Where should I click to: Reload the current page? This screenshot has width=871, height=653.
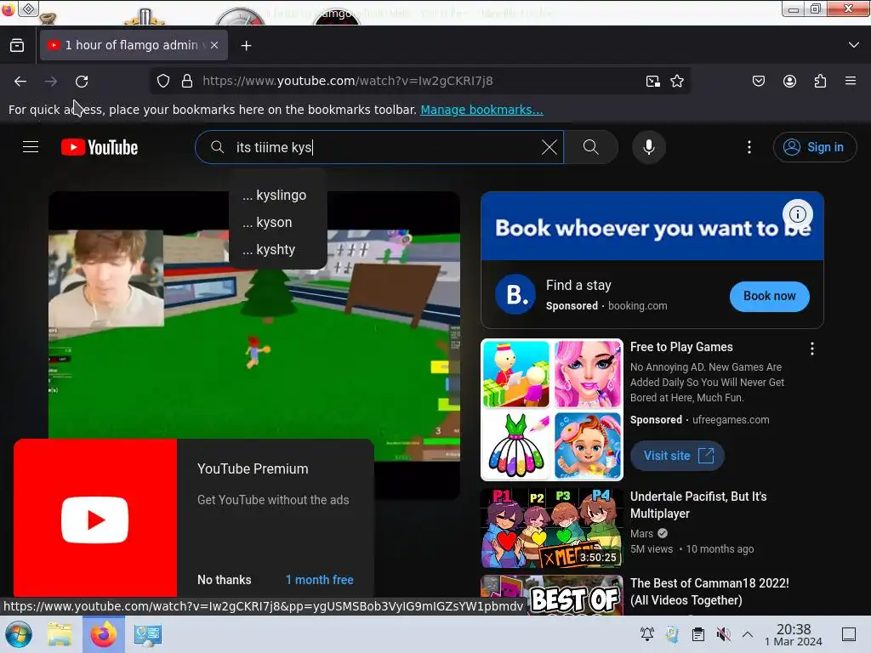(82, 81)
